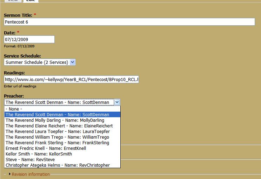The height and width of the screenshot is (179, 261).
Task: Pick The Reverend Laura Toepfer option
Action: tap(62, 132)
